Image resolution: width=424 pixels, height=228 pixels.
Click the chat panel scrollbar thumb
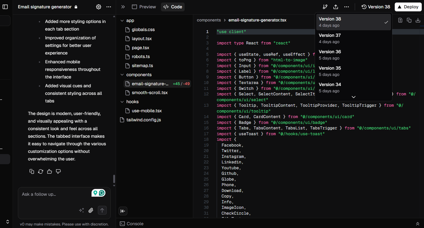(114, 179)
